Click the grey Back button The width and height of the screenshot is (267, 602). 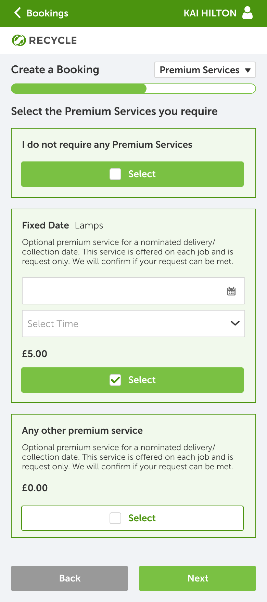click(x=69, y=578)
